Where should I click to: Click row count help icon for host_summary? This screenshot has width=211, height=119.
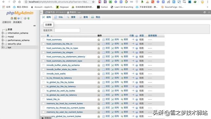137,40
